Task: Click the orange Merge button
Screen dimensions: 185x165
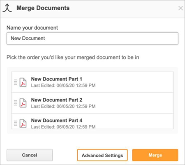Action: pyautogui.click(x=155, y=155)
